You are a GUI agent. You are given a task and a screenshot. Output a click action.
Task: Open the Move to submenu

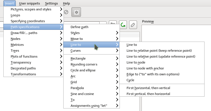[91, 39]
